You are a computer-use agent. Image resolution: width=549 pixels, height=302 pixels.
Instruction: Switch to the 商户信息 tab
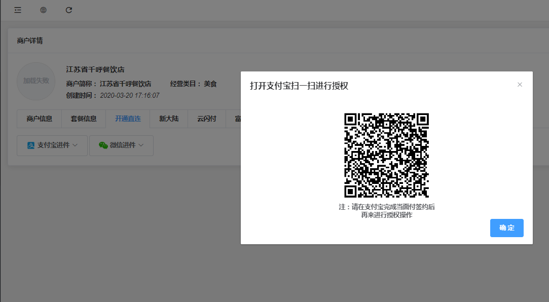pyautogui.click(x=39, y=119)
